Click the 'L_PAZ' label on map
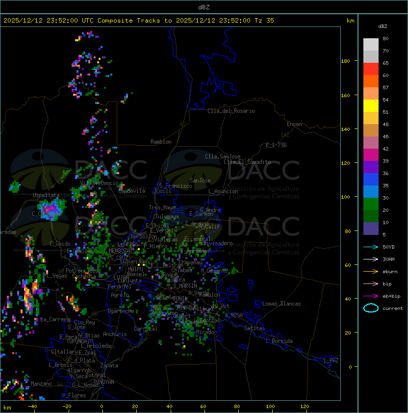 pyautogui.click(x=331, y=361)
